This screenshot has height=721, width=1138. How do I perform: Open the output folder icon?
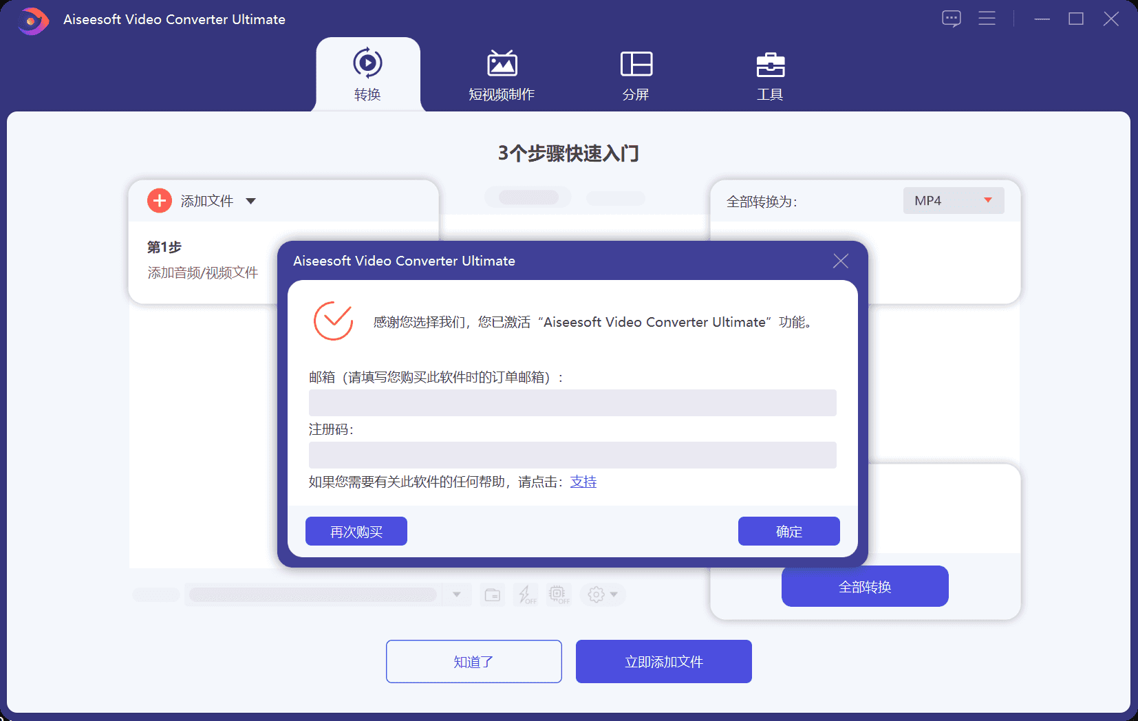pos(493,594)
